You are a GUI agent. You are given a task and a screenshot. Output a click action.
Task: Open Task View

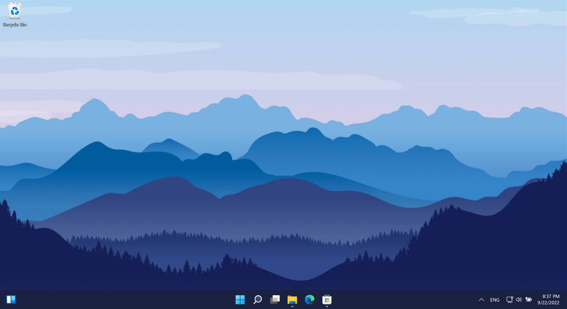275,300
